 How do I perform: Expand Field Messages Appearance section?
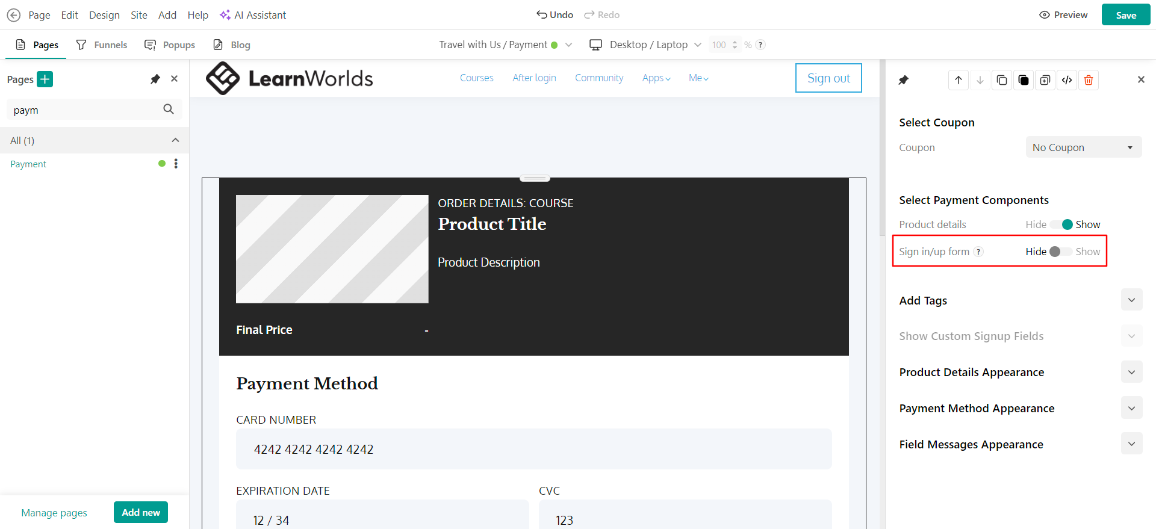pyautogui.click(x=1132, y=444)
